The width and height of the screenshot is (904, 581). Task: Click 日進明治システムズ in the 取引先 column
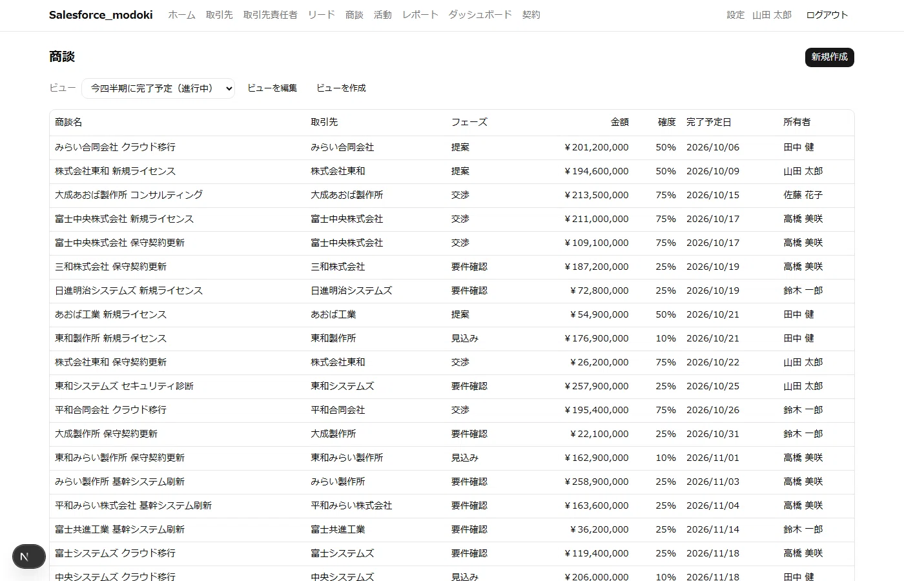[351, 290]
